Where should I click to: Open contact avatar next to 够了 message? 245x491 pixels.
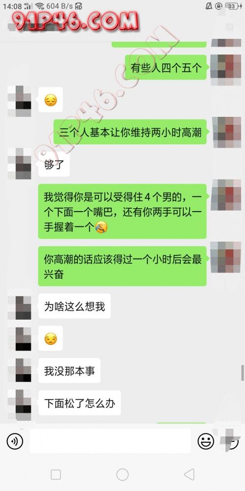click(20, 164)
